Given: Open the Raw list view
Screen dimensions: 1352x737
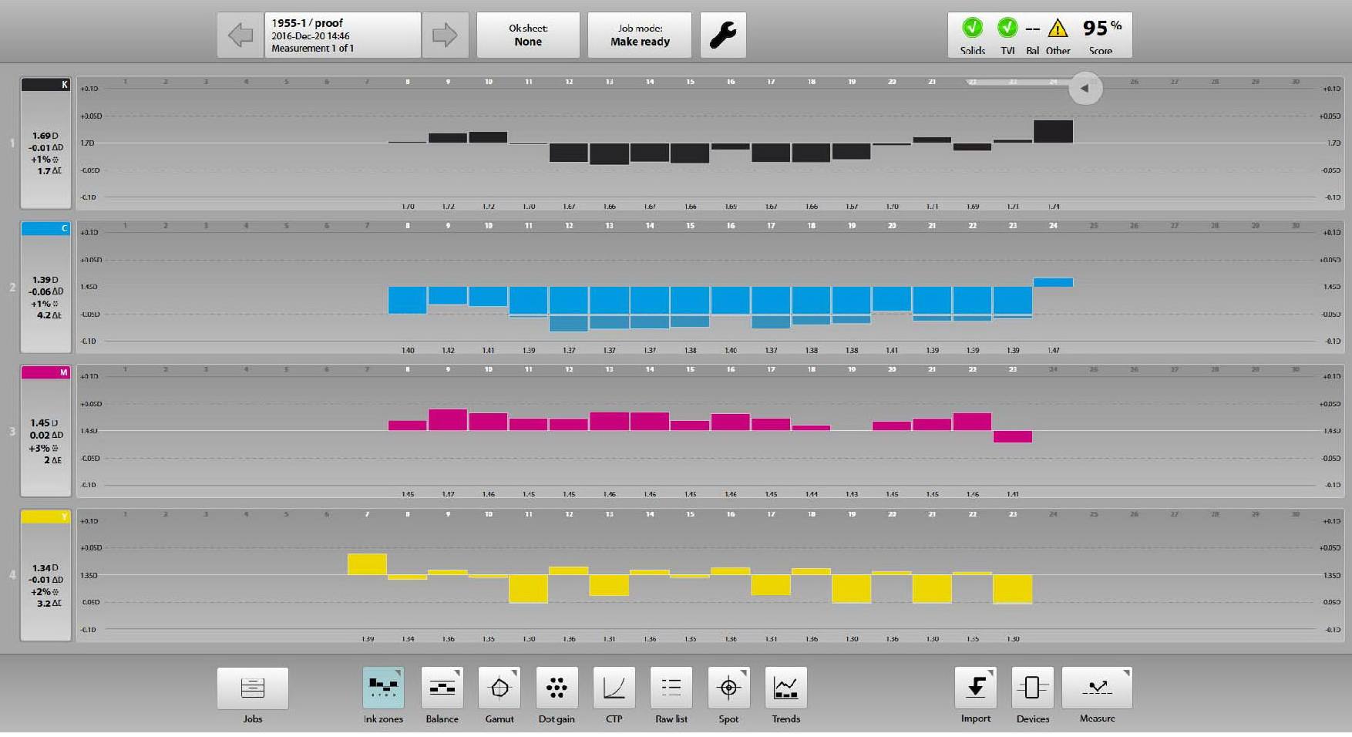Looking at the screenshot, I should click(671, 688).
